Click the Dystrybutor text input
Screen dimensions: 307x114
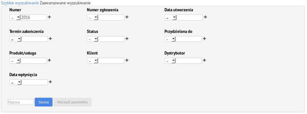pos(189,61)
